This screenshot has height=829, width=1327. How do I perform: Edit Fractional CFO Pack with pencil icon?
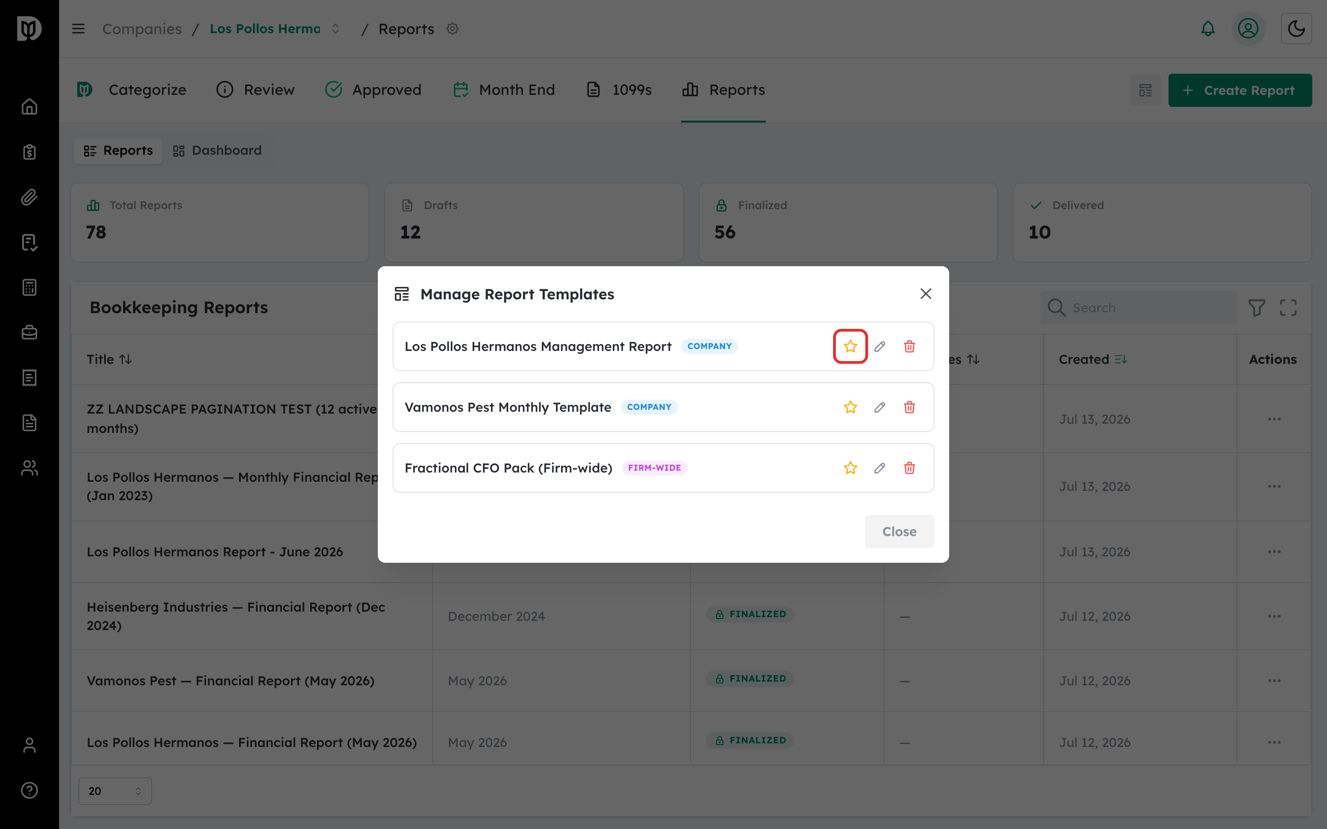[880, 467]
